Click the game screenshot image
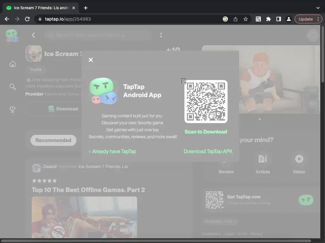 pos(279,79)
